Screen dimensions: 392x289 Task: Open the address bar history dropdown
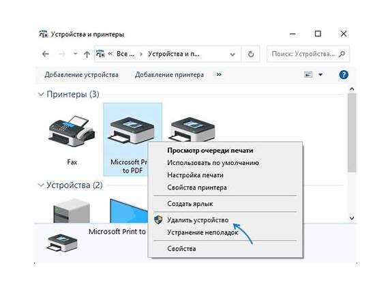(232, 55)
